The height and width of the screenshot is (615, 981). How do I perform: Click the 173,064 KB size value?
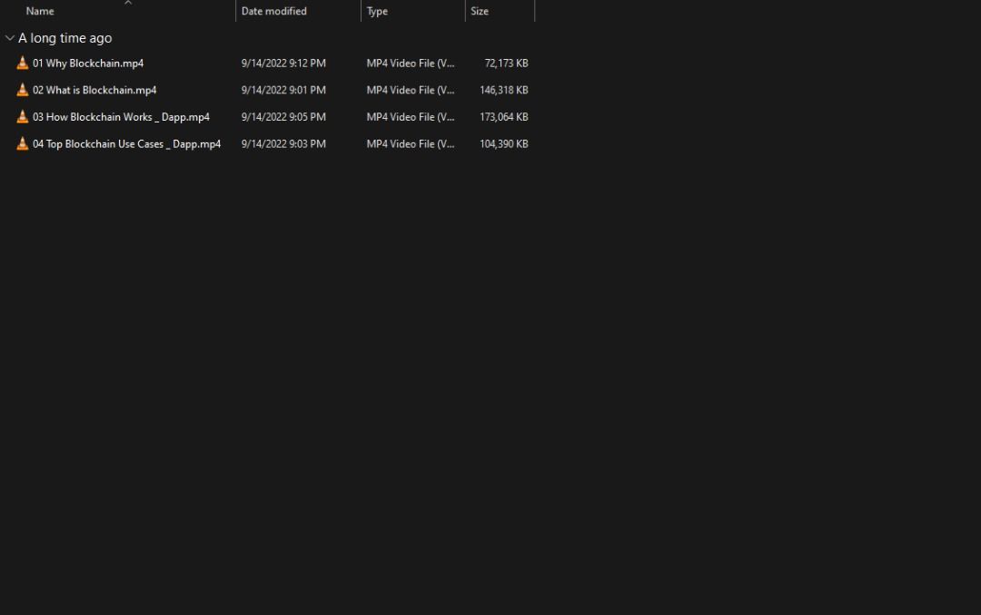(503, 117)
